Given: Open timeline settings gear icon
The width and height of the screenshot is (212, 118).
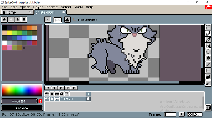Looking at the screenshot, I should pos(62,94).
